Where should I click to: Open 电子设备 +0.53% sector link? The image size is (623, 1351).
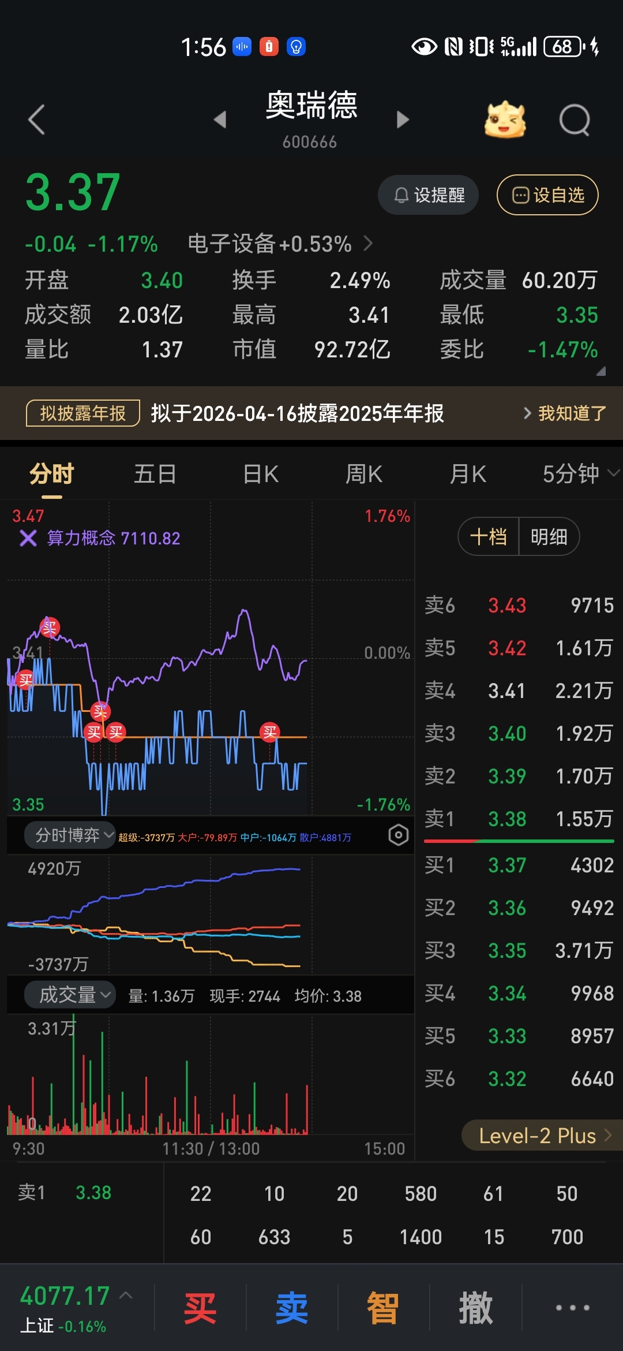(x=280, y=244)
